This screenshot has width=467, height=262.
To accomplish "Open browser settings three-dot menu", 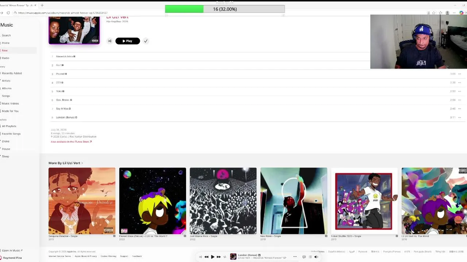I will (455, 13).
